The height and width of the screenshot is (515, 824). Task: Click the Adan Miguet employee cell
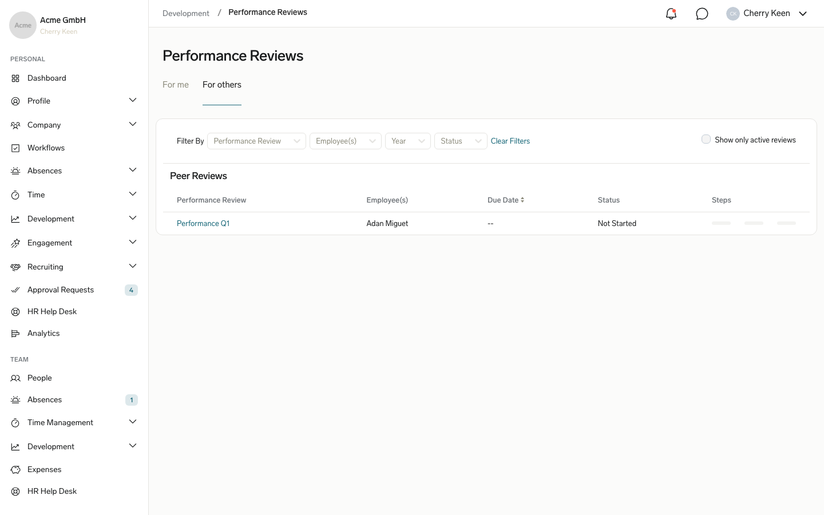387,224
